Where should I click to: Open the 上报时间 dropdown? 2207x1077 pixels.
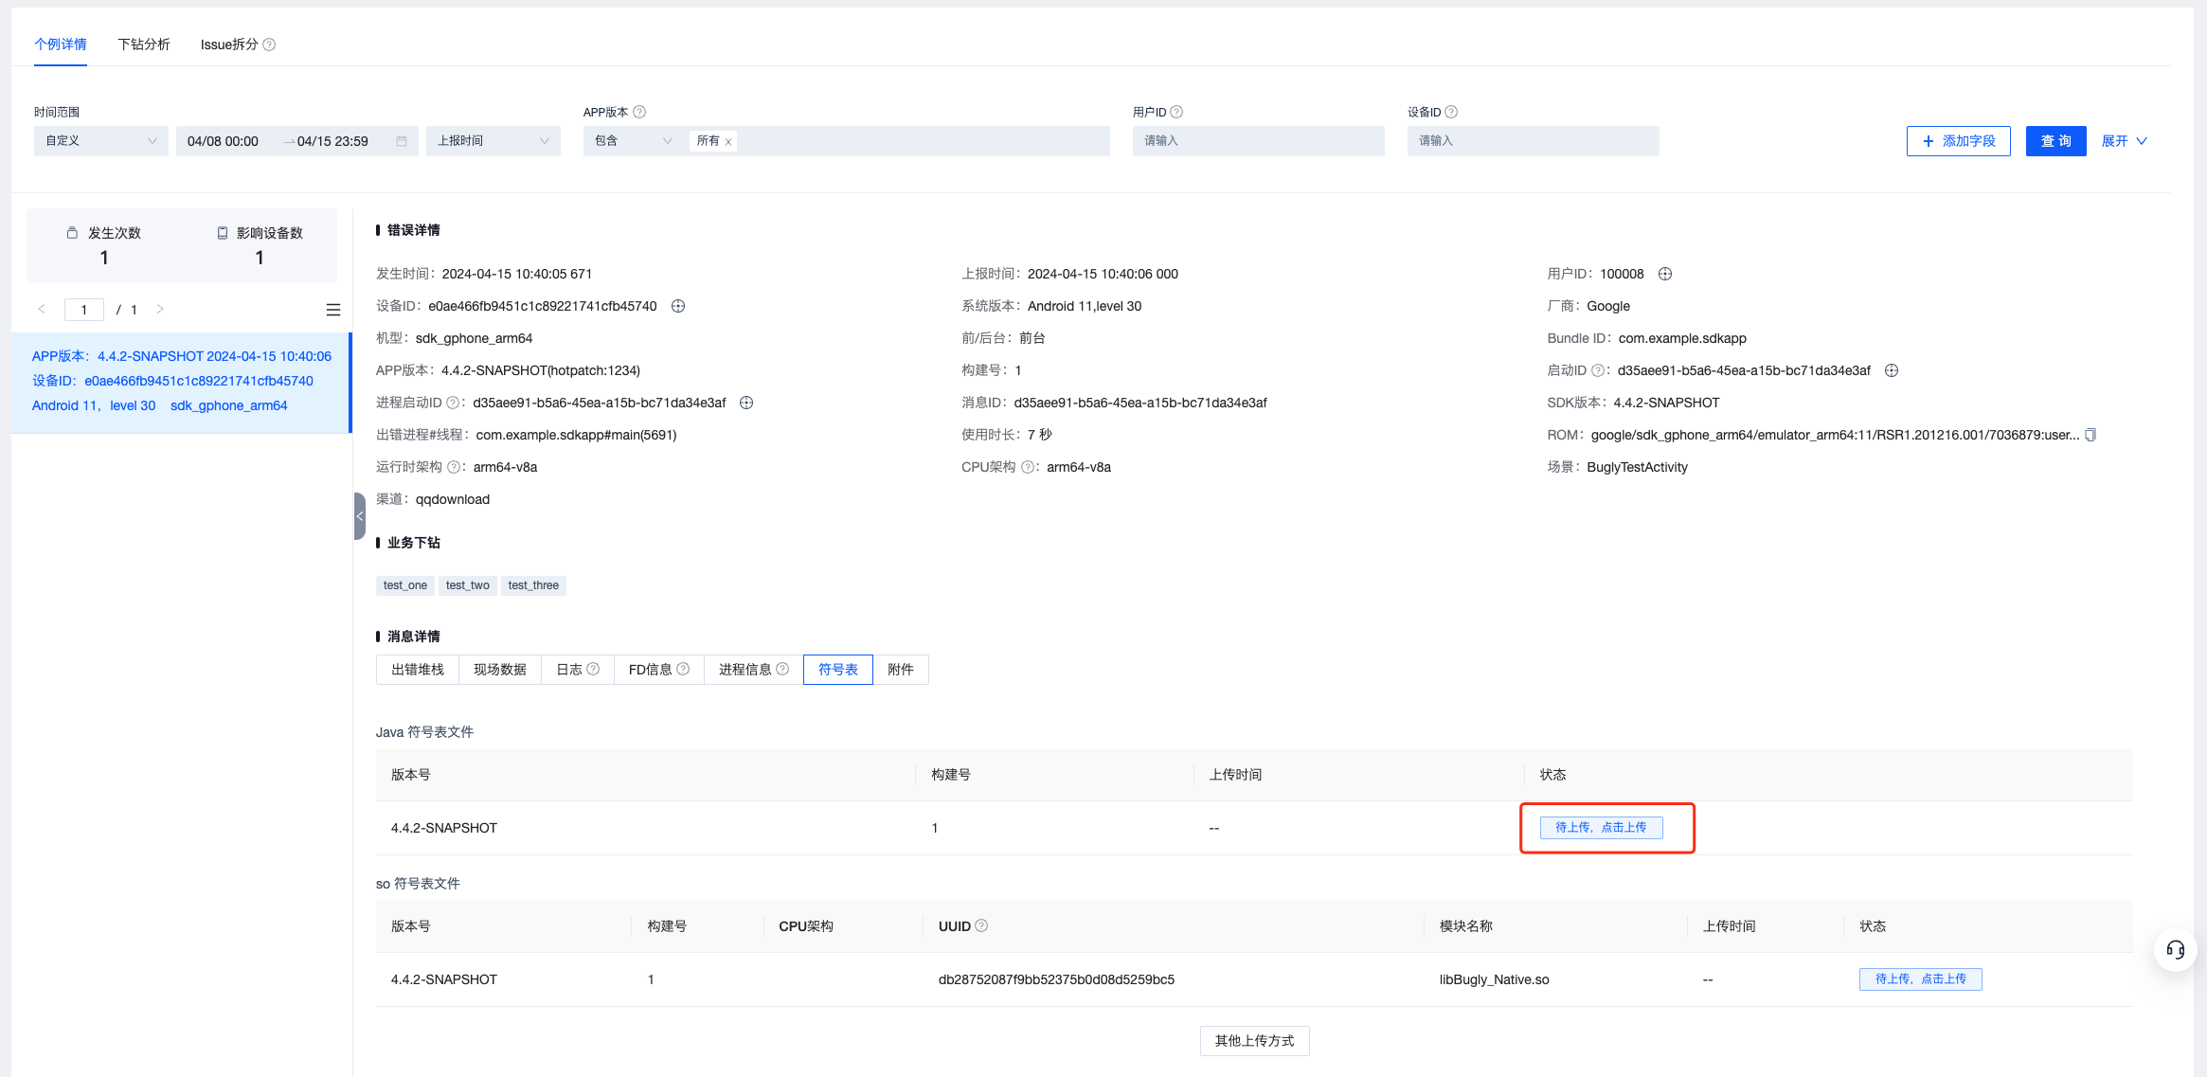493,141
